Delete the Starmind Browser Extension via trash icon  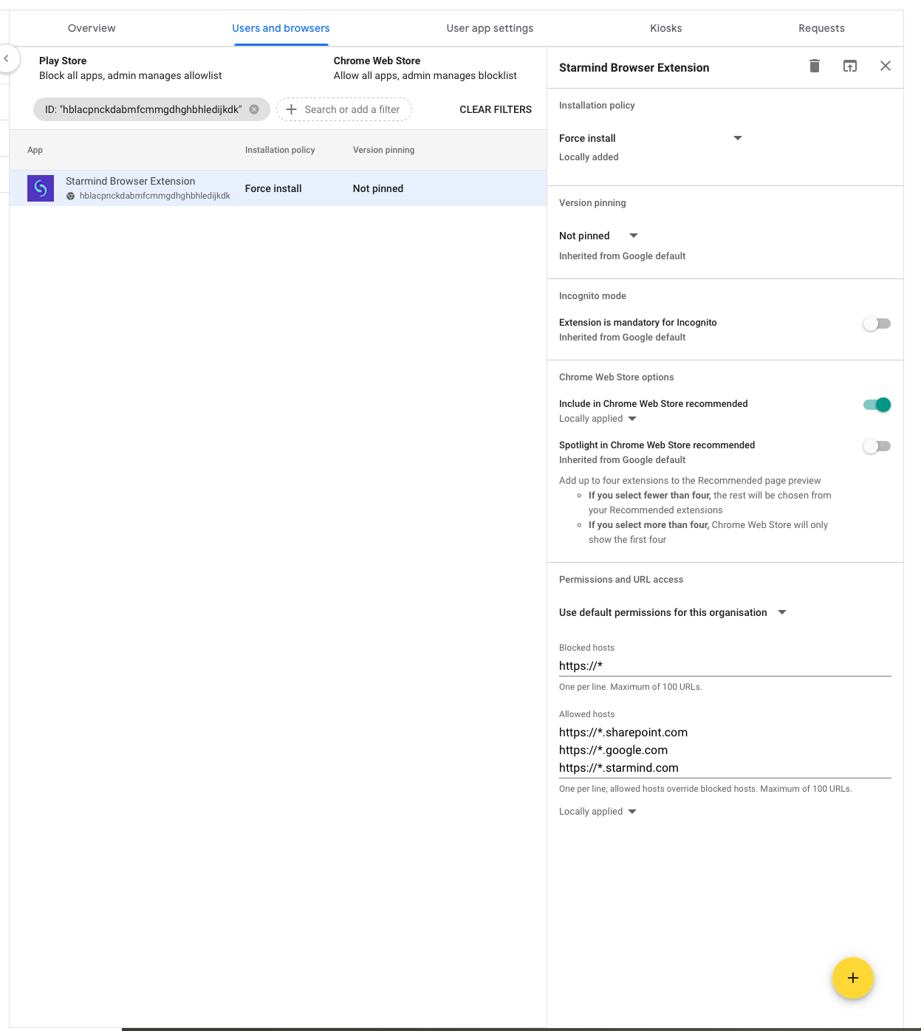(x=815, y=66)
